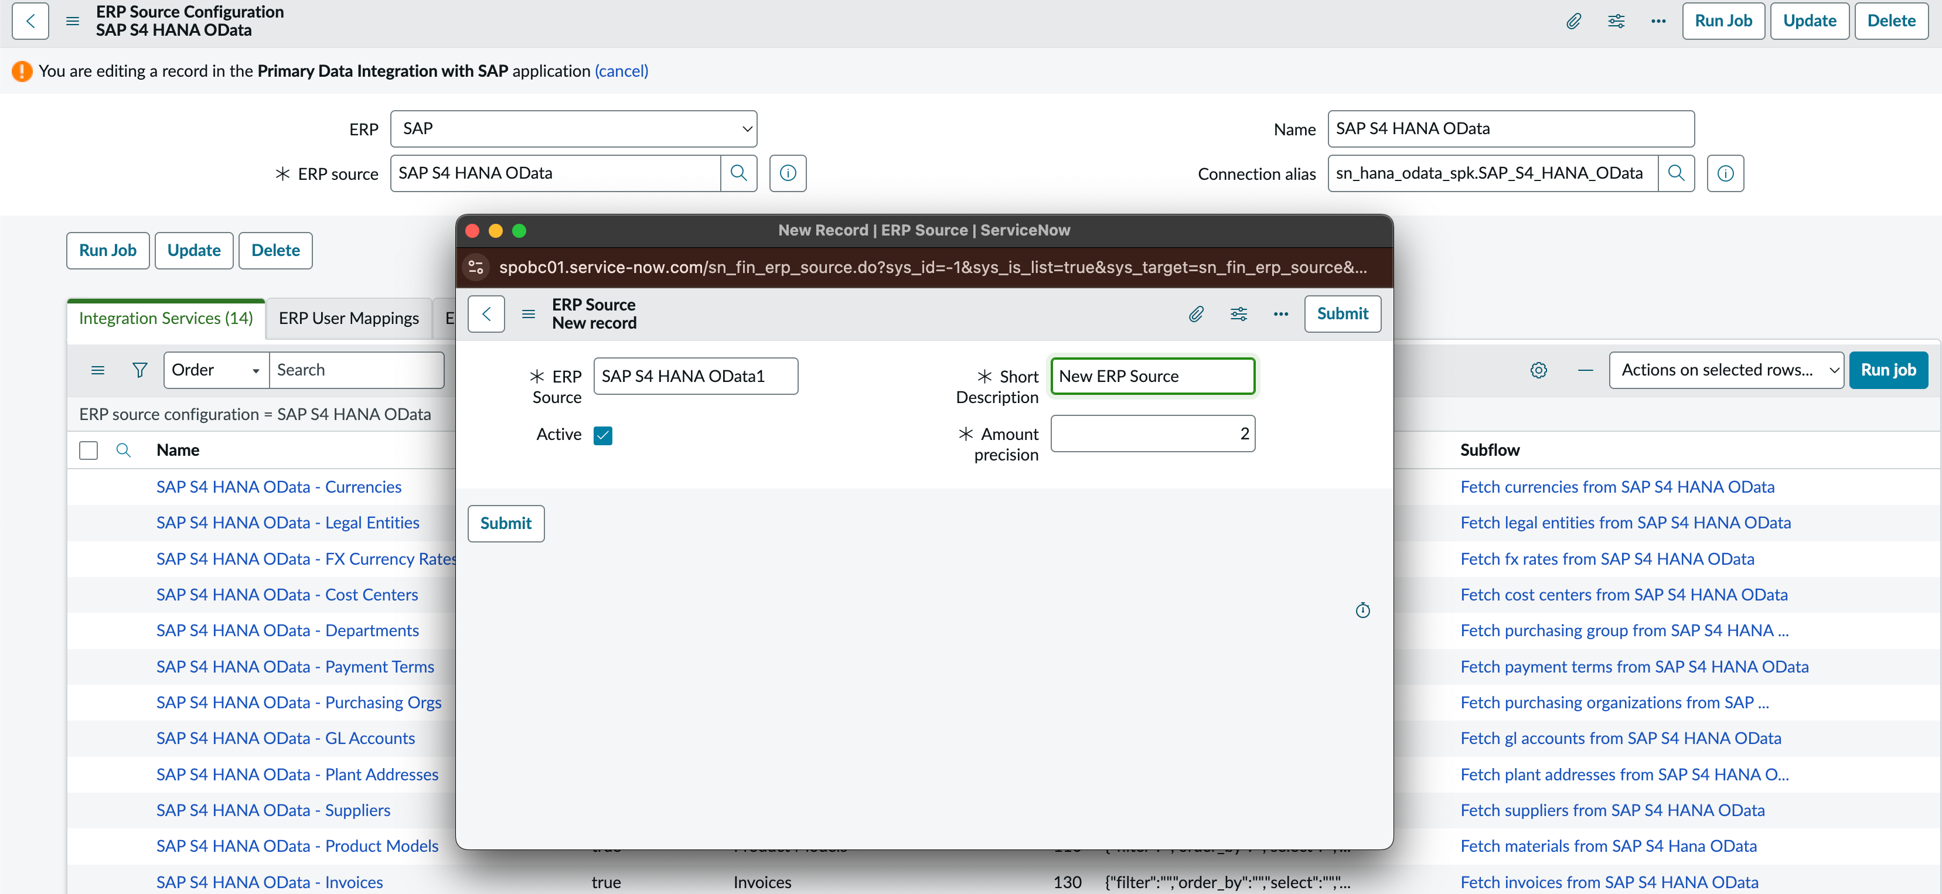Click the teal Run job list button
The image size is (1942, 894).
[1889, 370]
